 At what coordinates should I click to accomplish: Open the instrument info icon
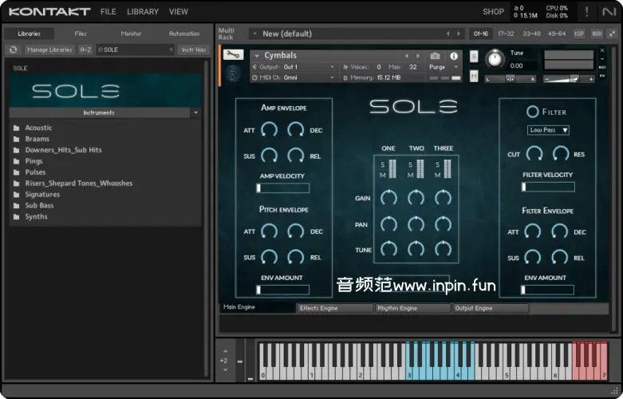[x=454, y=56]
